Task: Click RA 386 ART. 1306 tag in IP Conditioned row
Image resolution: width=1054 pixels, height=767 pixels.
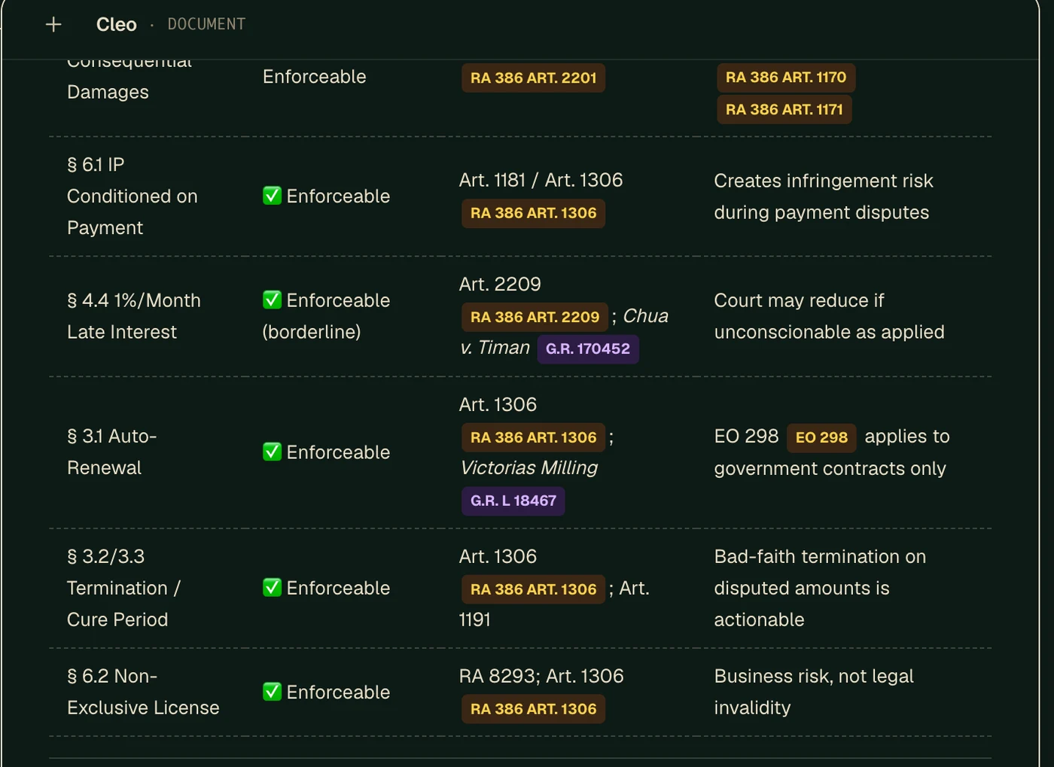Action: 533,213
